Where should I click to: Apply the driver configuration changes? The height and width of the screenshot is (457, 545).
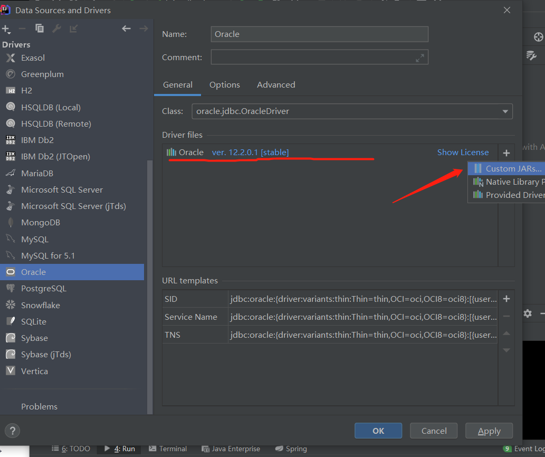[x=489, y=431]
